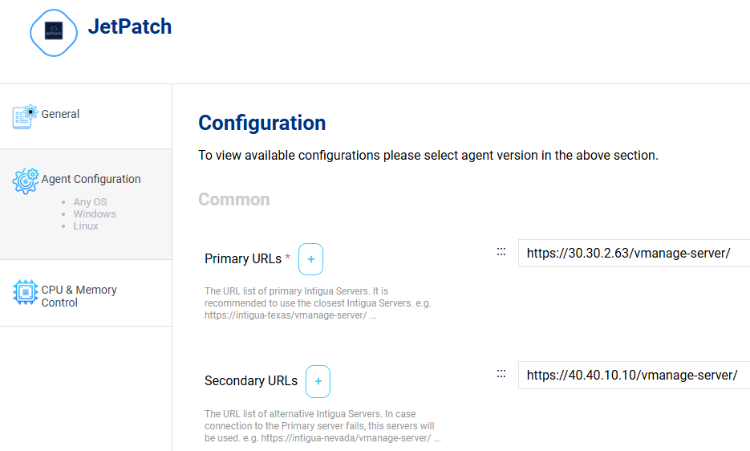Grab the drag handle beside the 40.40.10.10 URL
Viewport: 750px width, 451px height.
501,374
